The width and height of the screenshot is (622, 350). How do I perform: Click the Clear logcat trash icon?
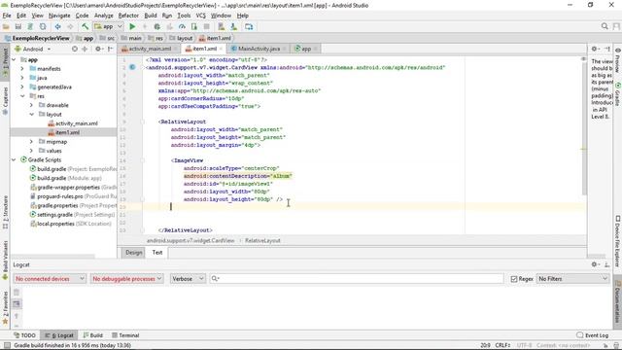(x=17, y=293)
